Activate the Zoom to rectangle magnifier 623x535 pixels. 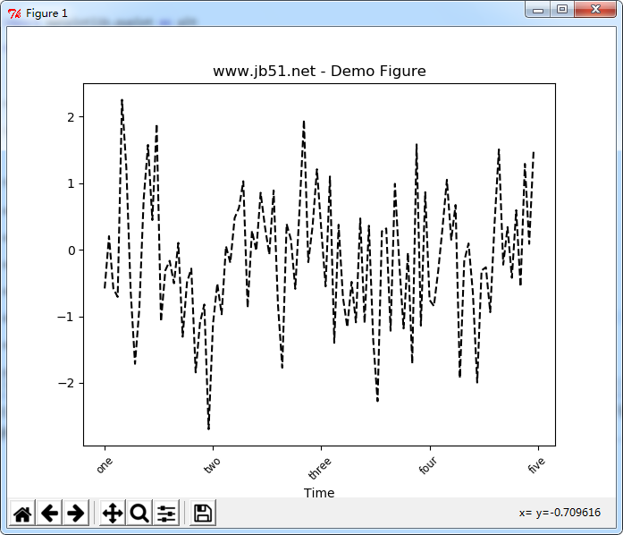click(139, 513)
